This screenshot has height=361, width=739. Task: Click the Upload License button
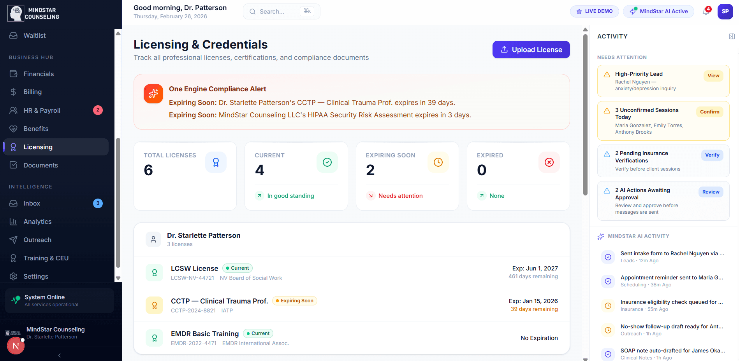tap(531, 49)
